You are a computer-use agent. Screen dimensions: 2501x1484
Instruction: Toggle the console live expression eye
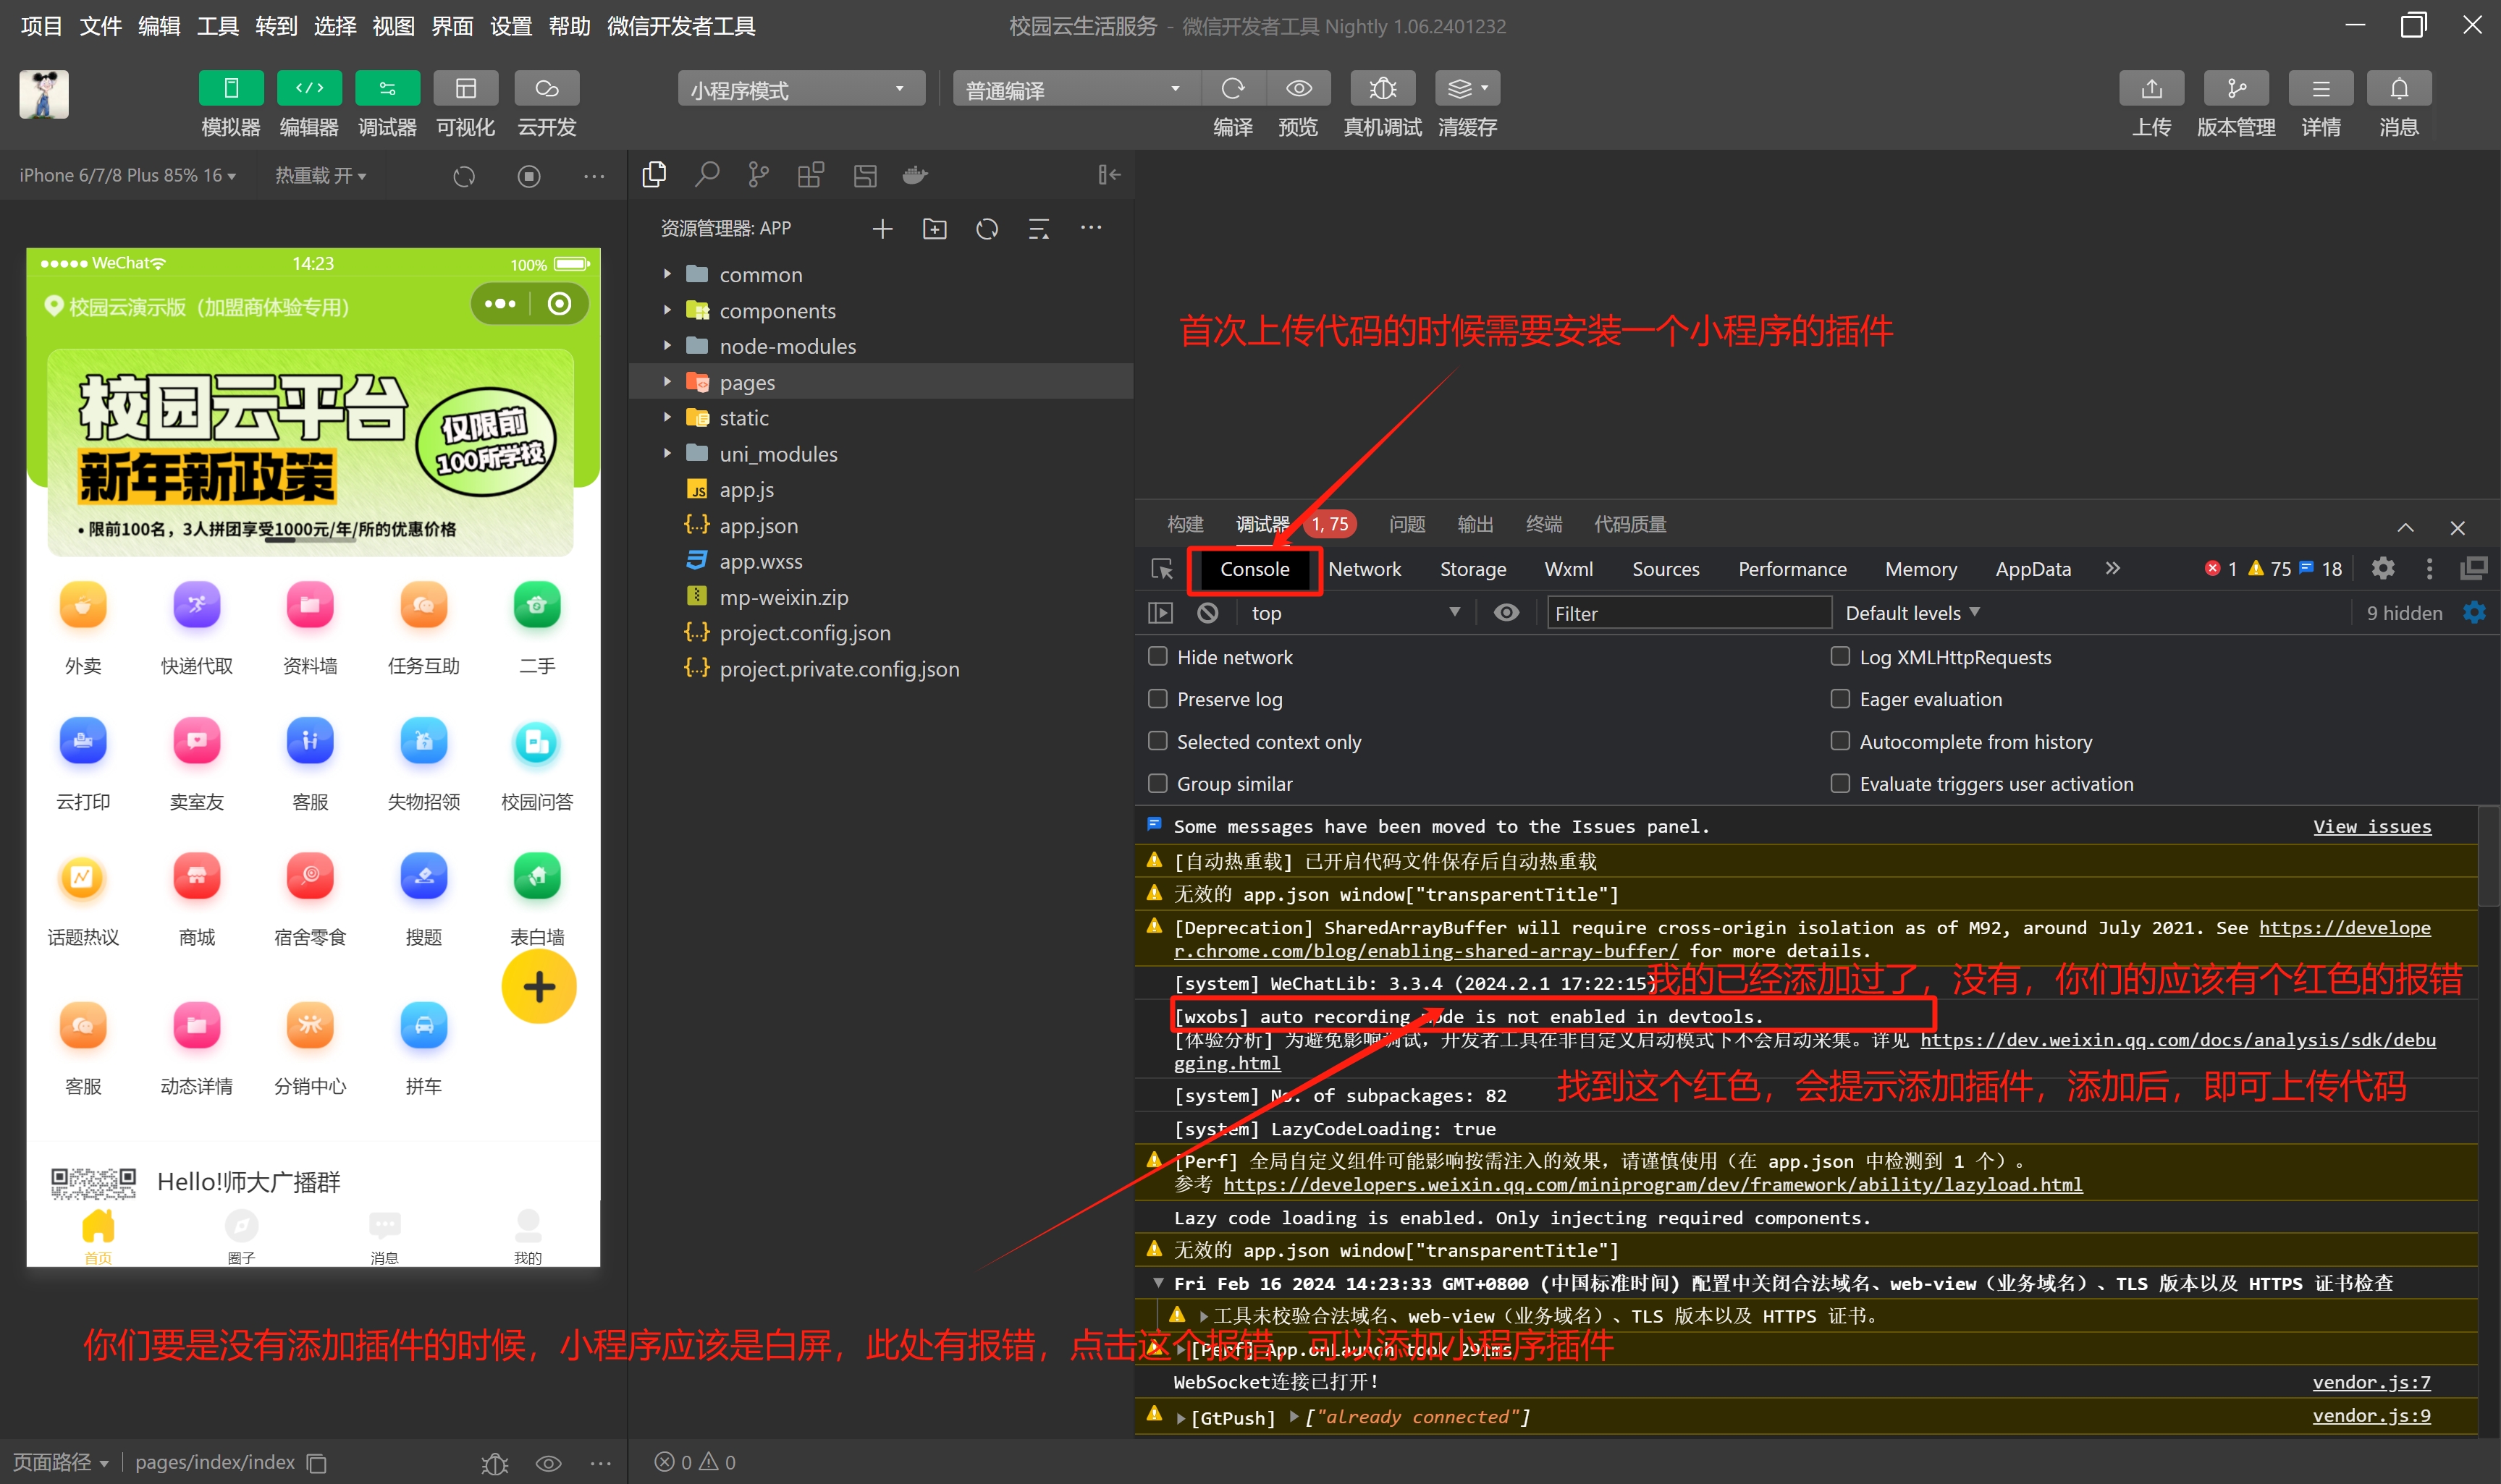click(x=1506, y=613)
